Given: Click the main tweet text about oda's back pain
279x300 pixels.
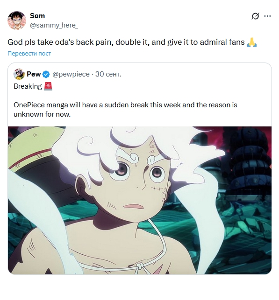Looking at the screenshot, I should click(x=126, y=42).
